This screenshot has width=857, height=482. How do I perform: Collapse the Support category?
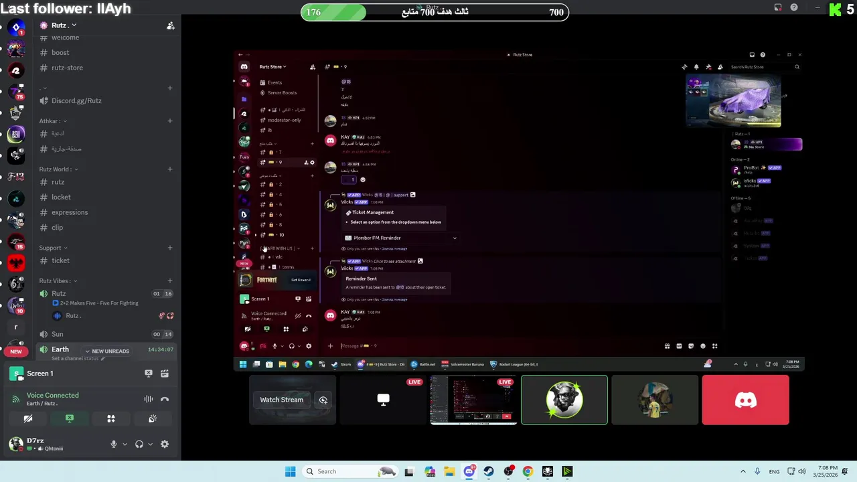[52, 248]
